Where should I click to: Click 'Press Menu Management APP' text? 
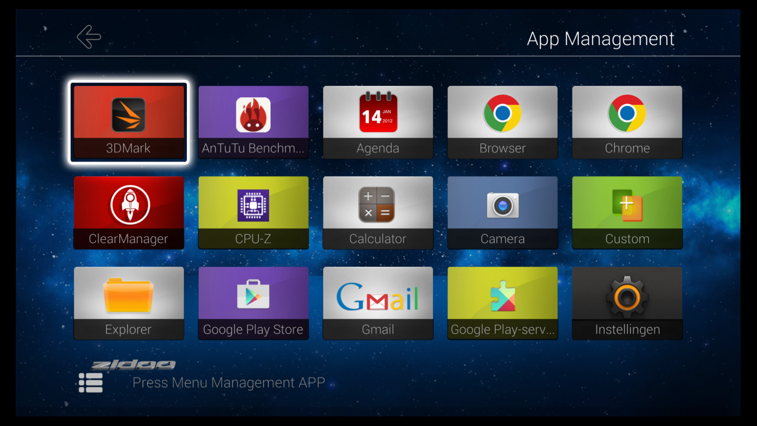pos(229,383)
